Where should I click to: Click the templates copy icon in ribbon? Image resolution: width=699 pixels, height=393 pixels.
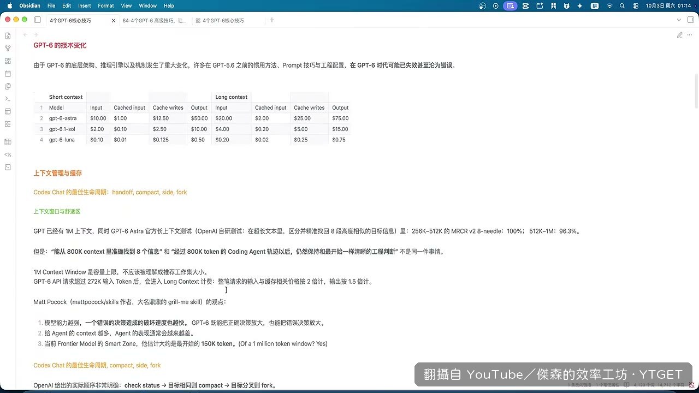(x=8, y=86)
